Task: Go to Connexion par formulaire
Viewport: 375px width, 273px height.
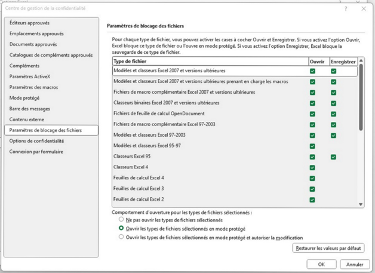Action: pos(51,152)
